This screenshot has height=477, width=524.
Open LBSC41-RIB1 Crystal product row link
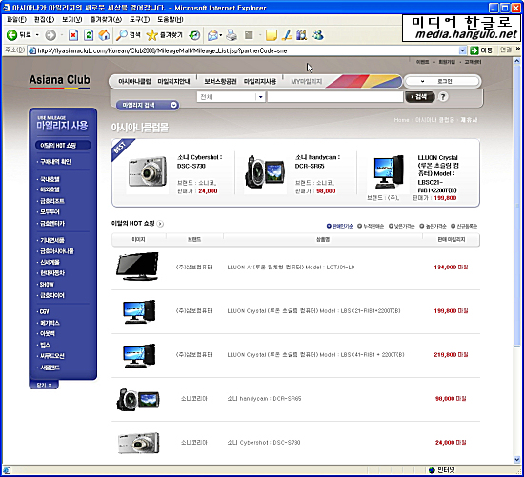tap(315, 355)
